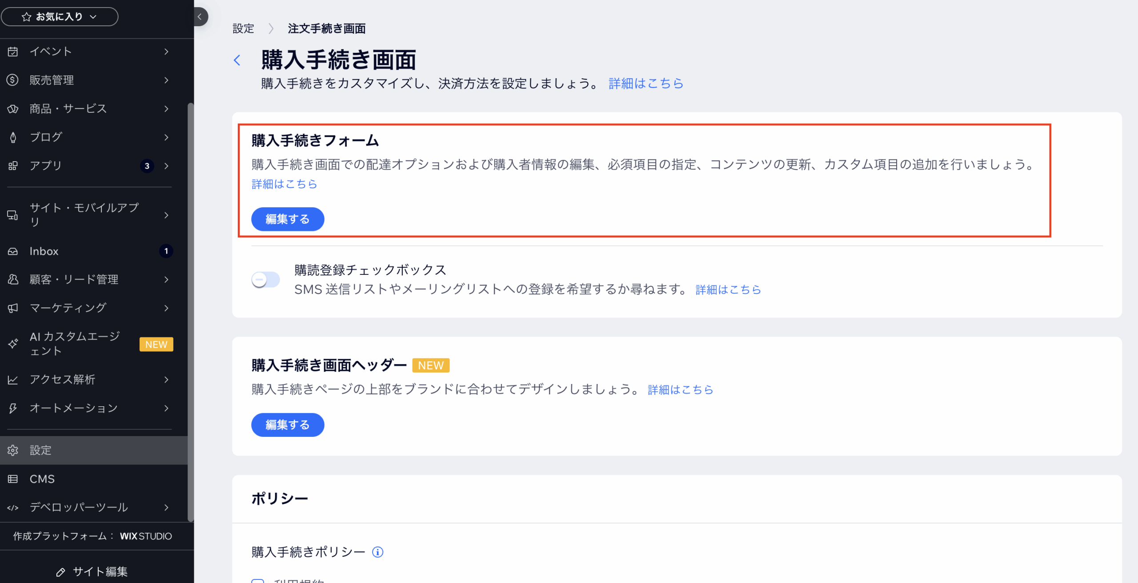The width and height of the screenshot is (1138, 583).
Task: Go back with the blue arrow
Action: tap(237, 60)
